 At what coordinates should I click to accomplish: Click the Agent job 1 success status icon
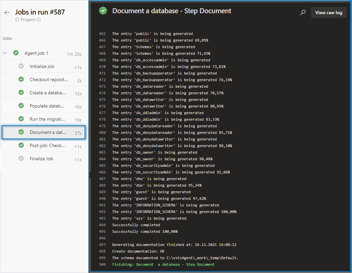pos(16,53)
